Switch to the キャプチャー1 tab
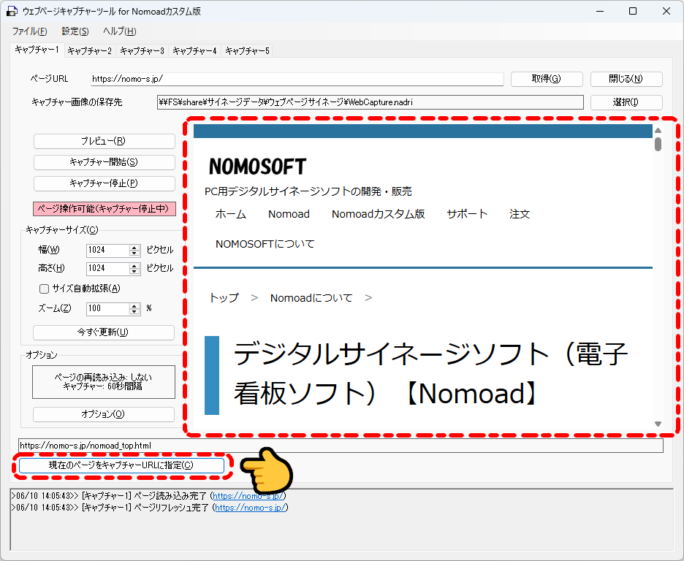 37,50
